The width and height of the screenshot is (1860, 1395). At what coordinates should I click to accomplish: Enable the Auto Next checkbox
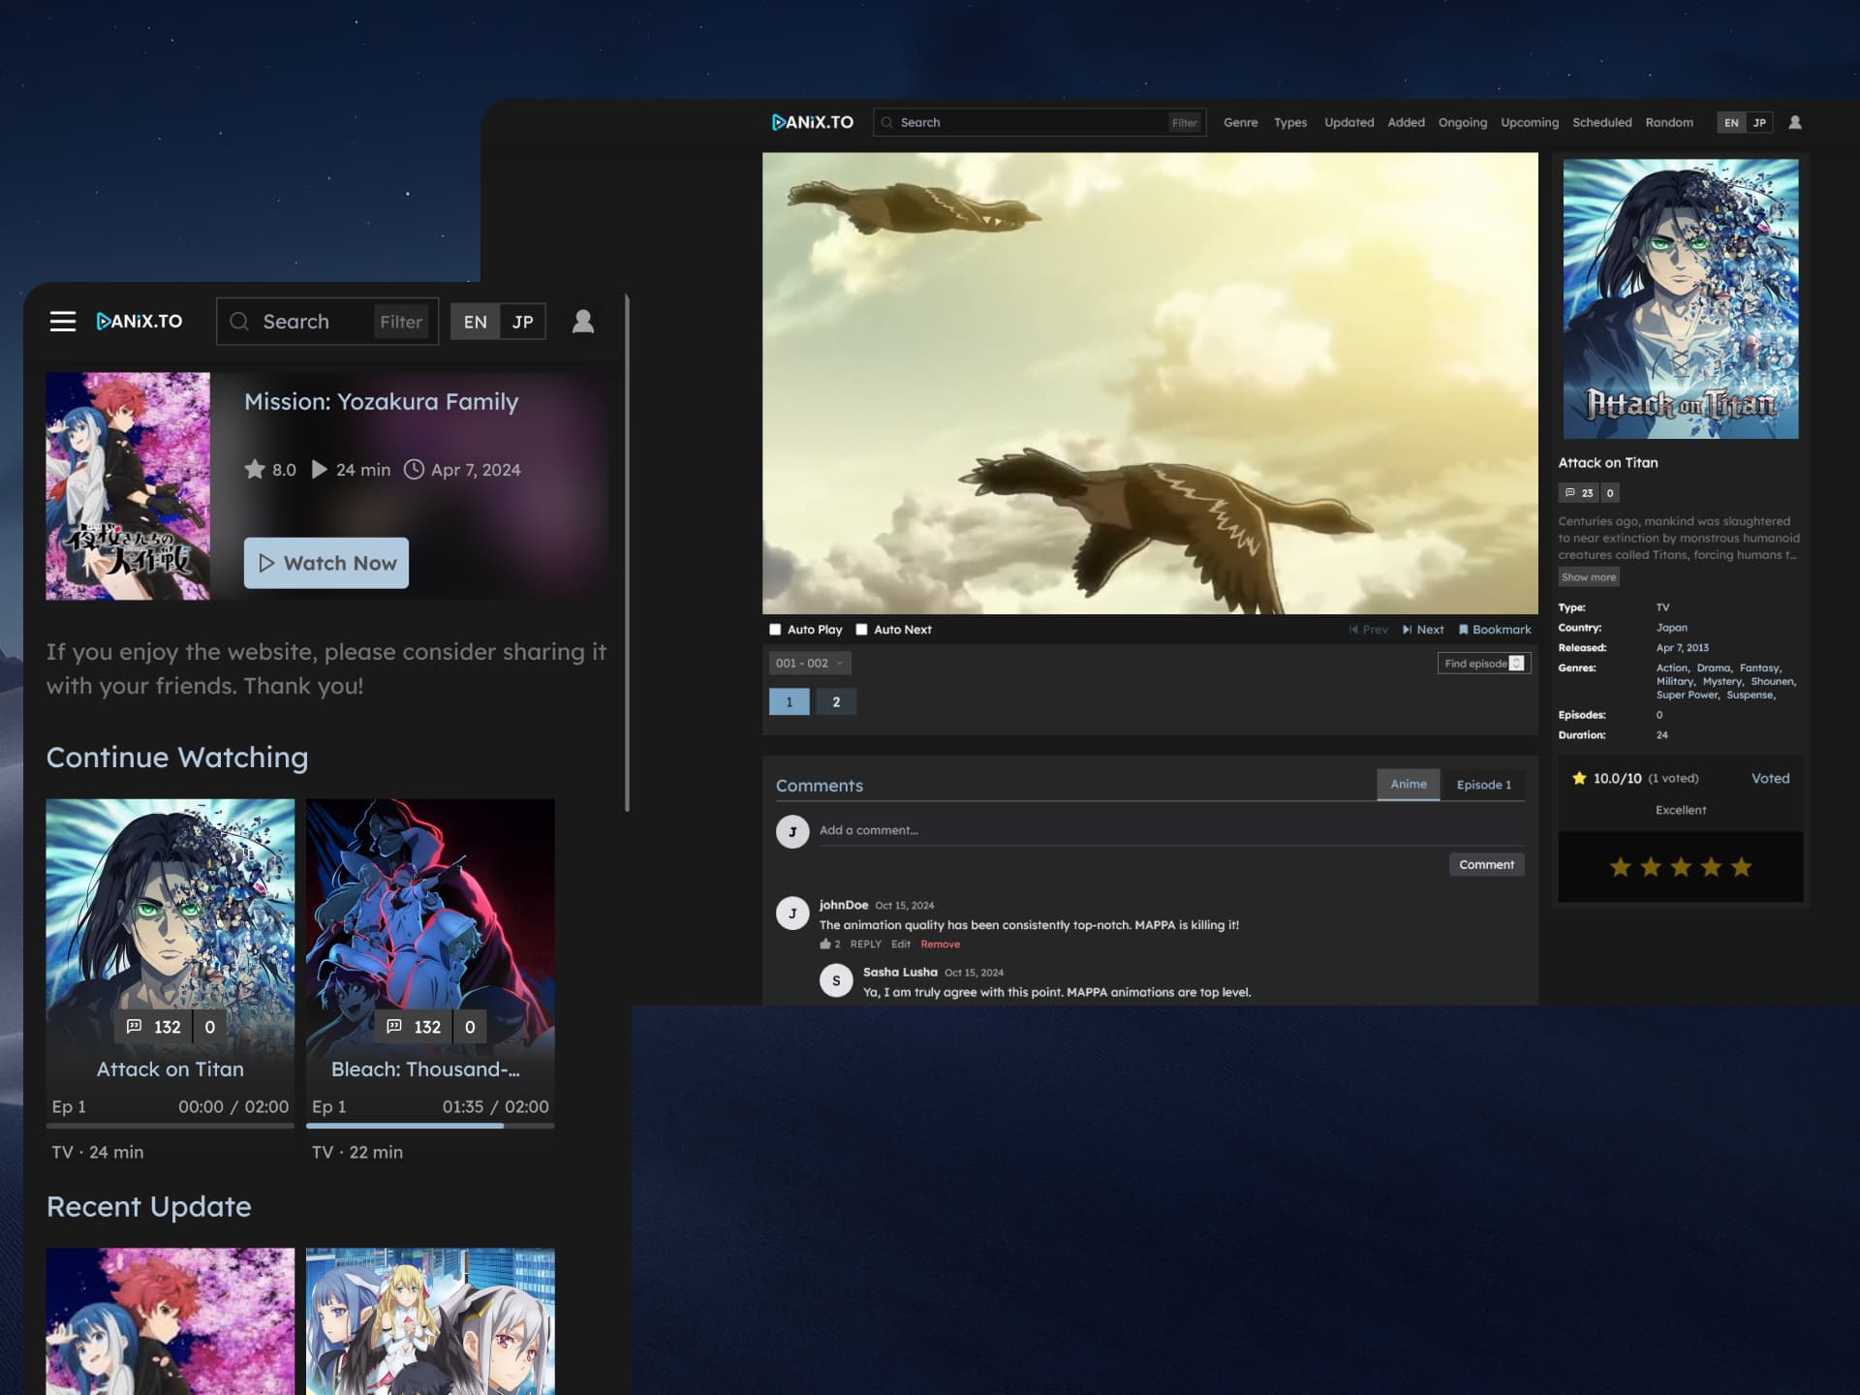(861, 630)
